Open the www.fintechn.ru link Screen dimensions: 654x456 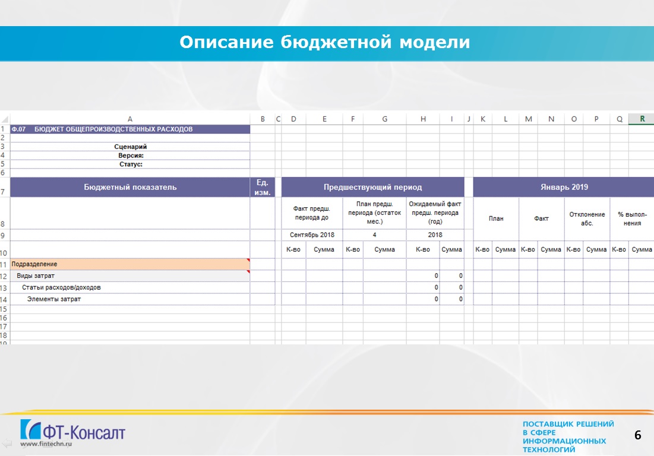click(46, 444)
